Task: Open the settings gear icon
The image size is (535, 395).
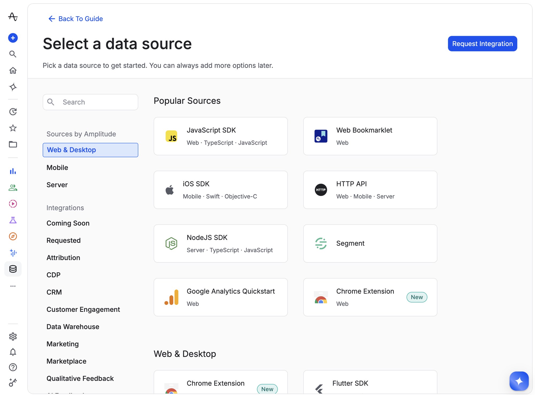Action: (13, 336)
